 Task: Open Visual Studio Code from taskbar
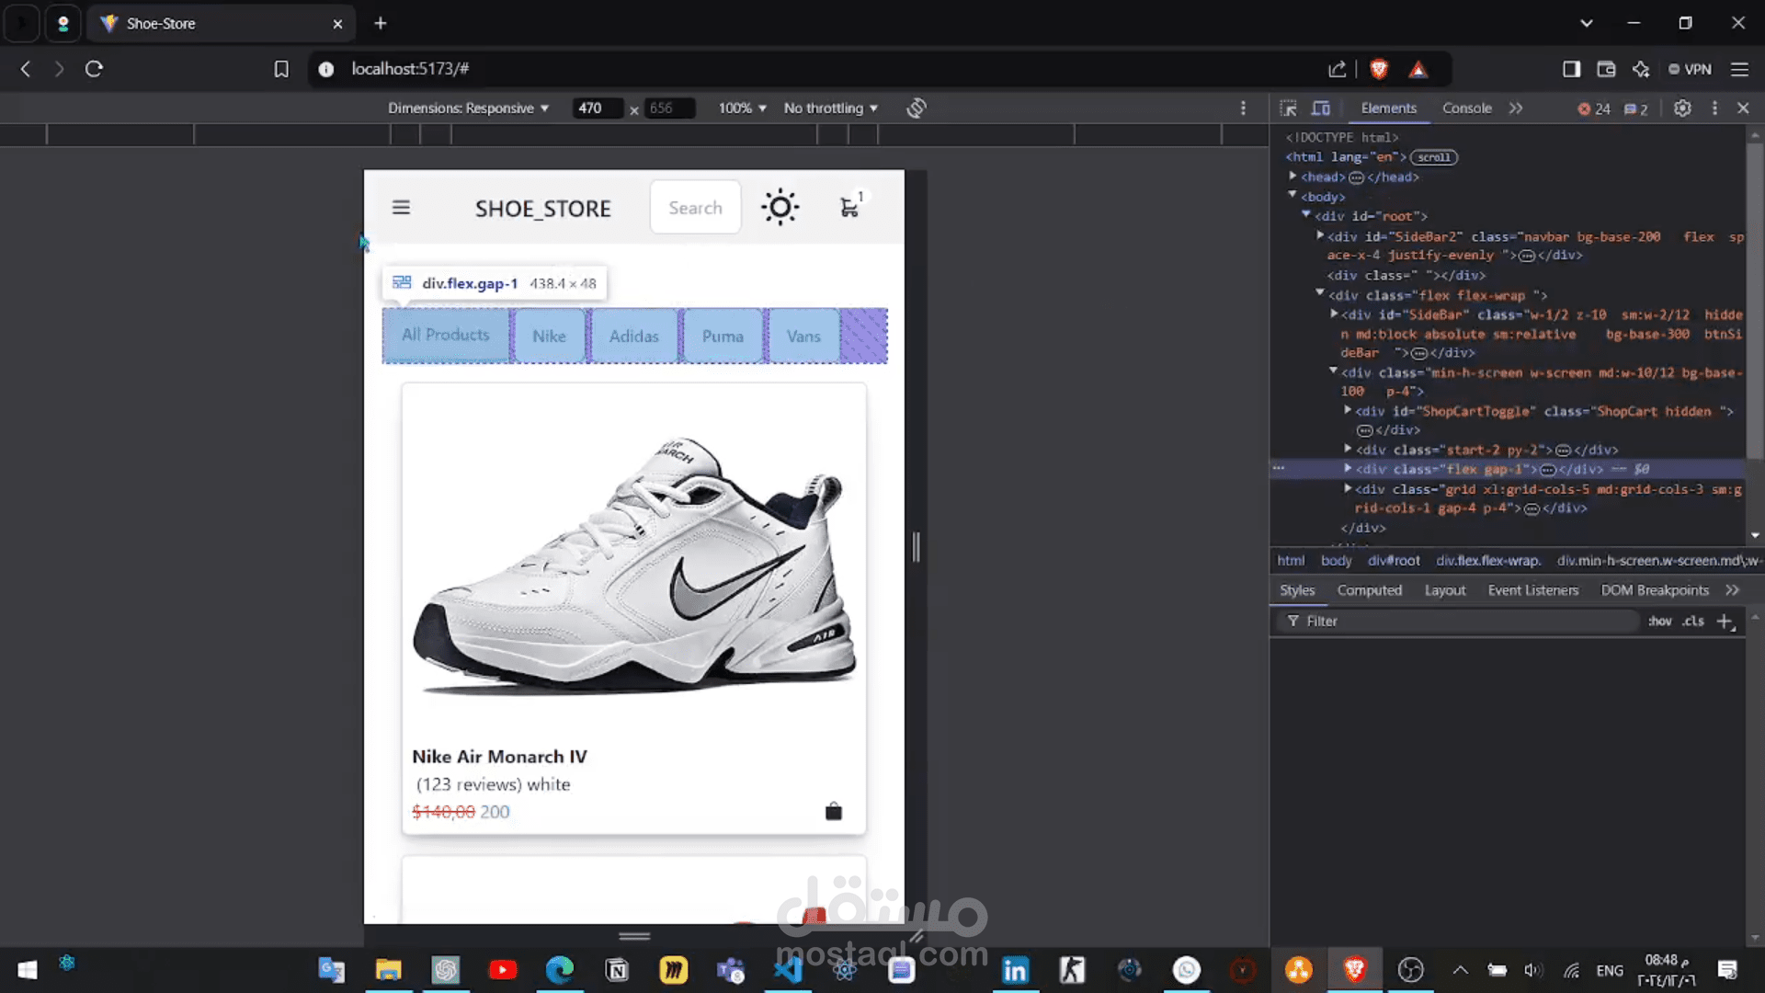(788, 970)
